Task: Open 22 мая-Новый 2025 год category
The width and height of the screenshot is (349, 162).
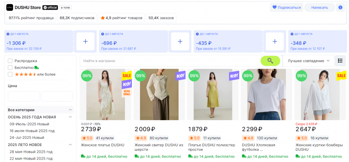Action: [31, 159]
